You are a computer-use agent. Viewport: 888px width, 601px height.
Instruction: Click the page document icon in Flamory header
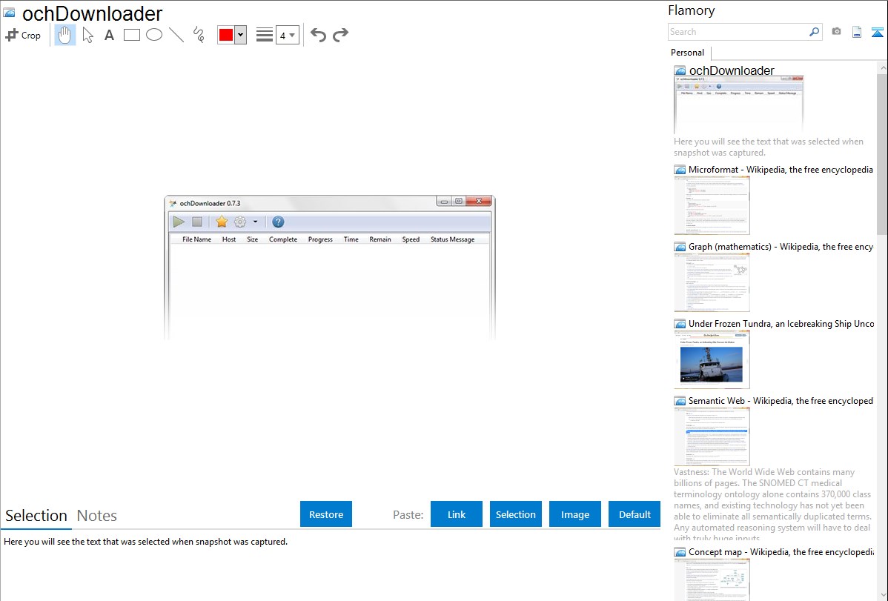[857, 32]
